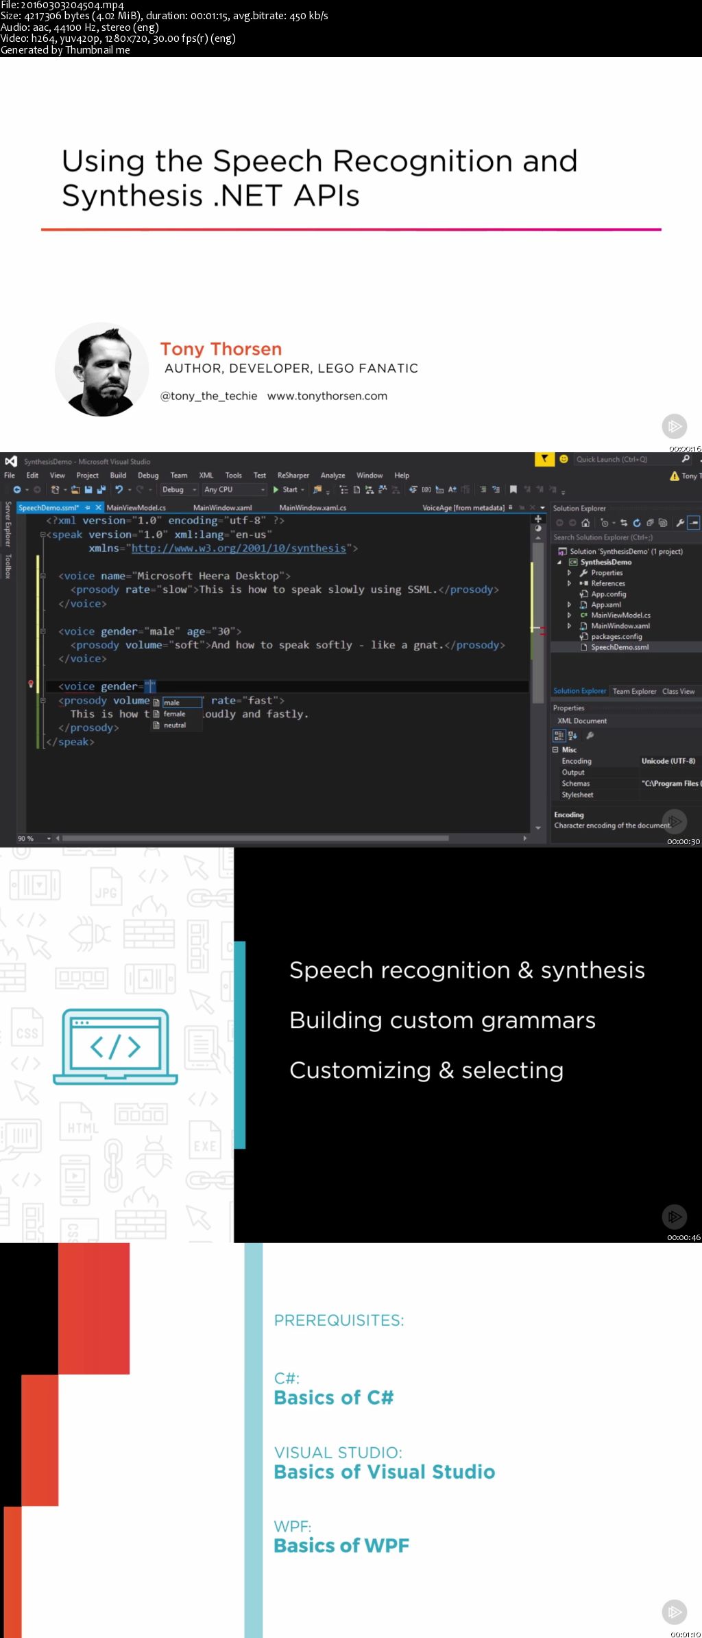This screenshot has height=1638, width=702.
Task: Click the w3.org synthesis namespace link in code
Action: (239, 548)
